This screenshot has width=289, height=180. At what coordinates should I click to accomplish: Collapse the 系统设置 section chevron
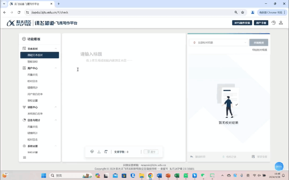click(x=56, y=146)
